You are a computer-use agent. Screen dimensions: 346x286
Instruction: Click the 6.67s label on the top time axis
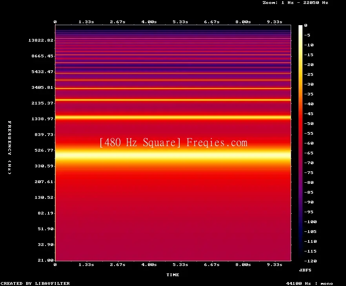(x=211, y=22)
